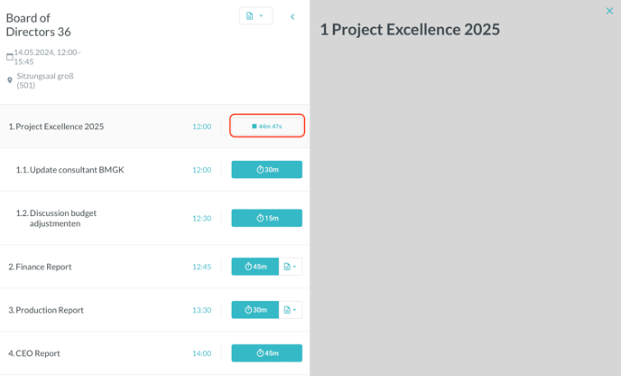
Task: Open agenda item Update consultant BMGK
Action: [77, 170]
